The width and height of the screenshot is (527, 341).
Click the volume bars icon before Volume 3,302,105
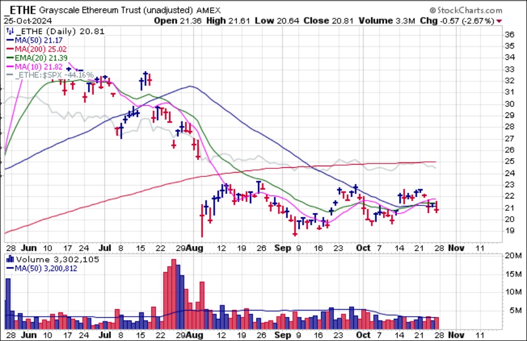10,259
